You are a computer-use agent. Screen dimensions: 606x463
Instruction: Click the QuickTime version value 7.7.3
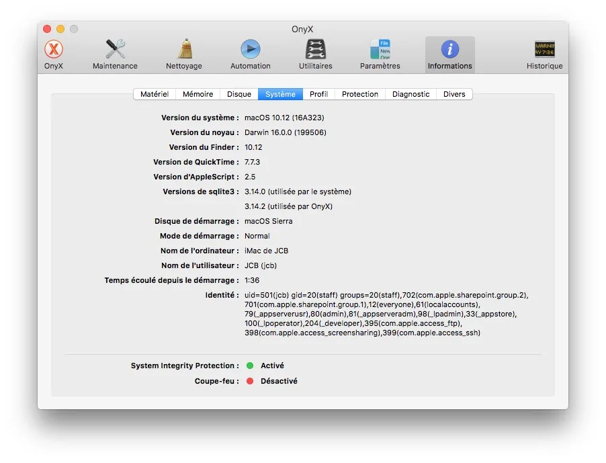[x=252, y=162]
